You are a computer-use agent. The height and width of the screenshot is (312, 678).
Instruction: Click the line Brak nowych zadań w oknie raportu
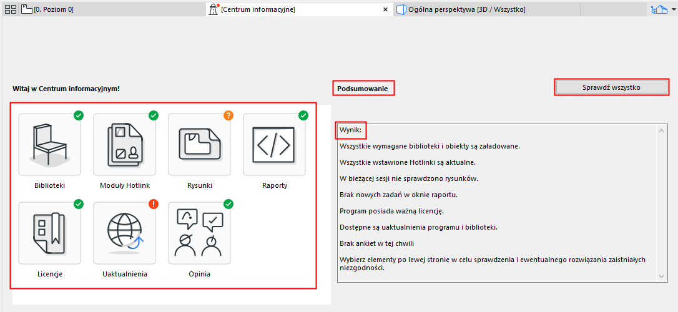point(398,195)
